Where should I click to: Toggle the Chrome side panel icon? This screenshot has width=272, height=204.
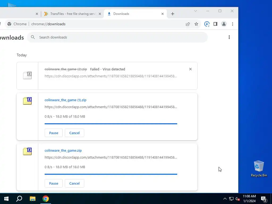pyautogui.click(x=215, y=24)
